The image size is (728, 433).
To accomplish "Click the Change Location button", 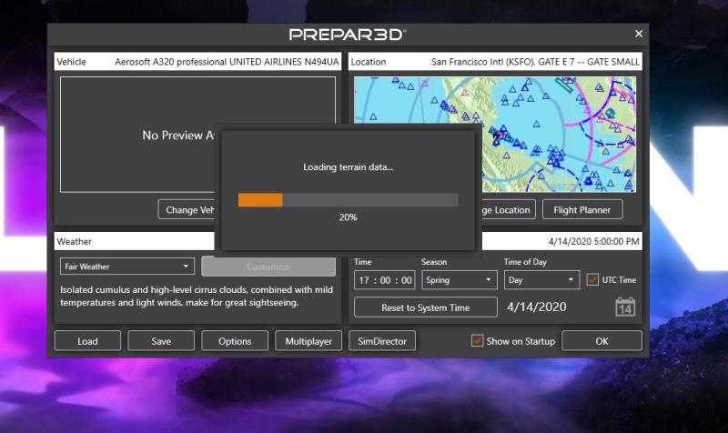I will 509,210.
